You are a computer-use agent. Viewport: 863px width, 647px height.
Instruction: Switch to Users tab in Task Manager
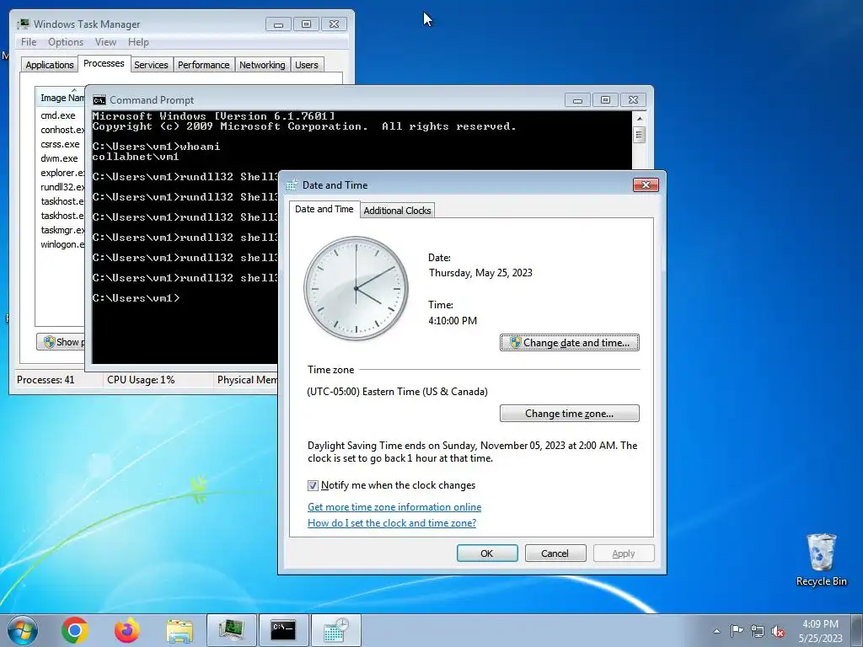[306, 64]
